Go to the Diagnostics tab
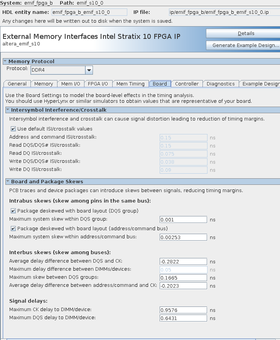The height and width of the screenshot is (340, 280). [x=221, y=84]
